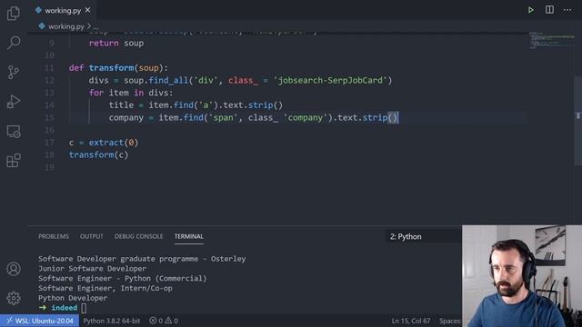The height and width of the screenshot is (327, 582).
Task: Click the terminal prompt after 'indeed'
Action: (x=84, y=308)
